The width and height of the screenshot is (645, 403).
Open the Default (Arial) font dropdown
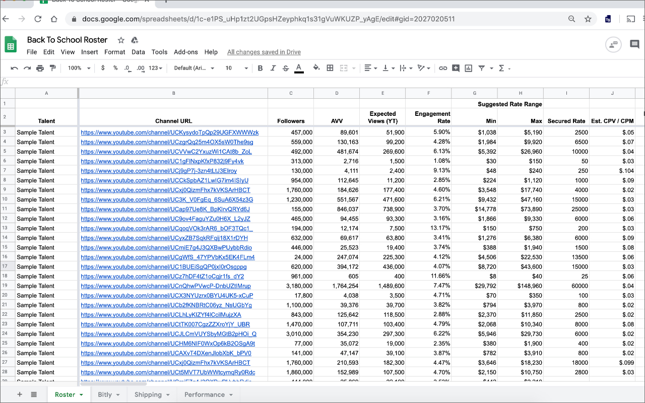195,68
